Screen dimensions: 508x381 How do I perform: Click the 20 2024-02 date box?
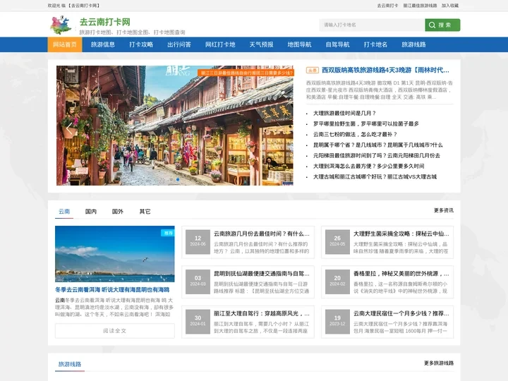[x=337, y=282]
